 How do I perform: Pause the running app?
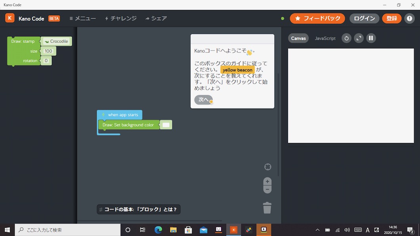pyautogui.click(x=371, y=38)
